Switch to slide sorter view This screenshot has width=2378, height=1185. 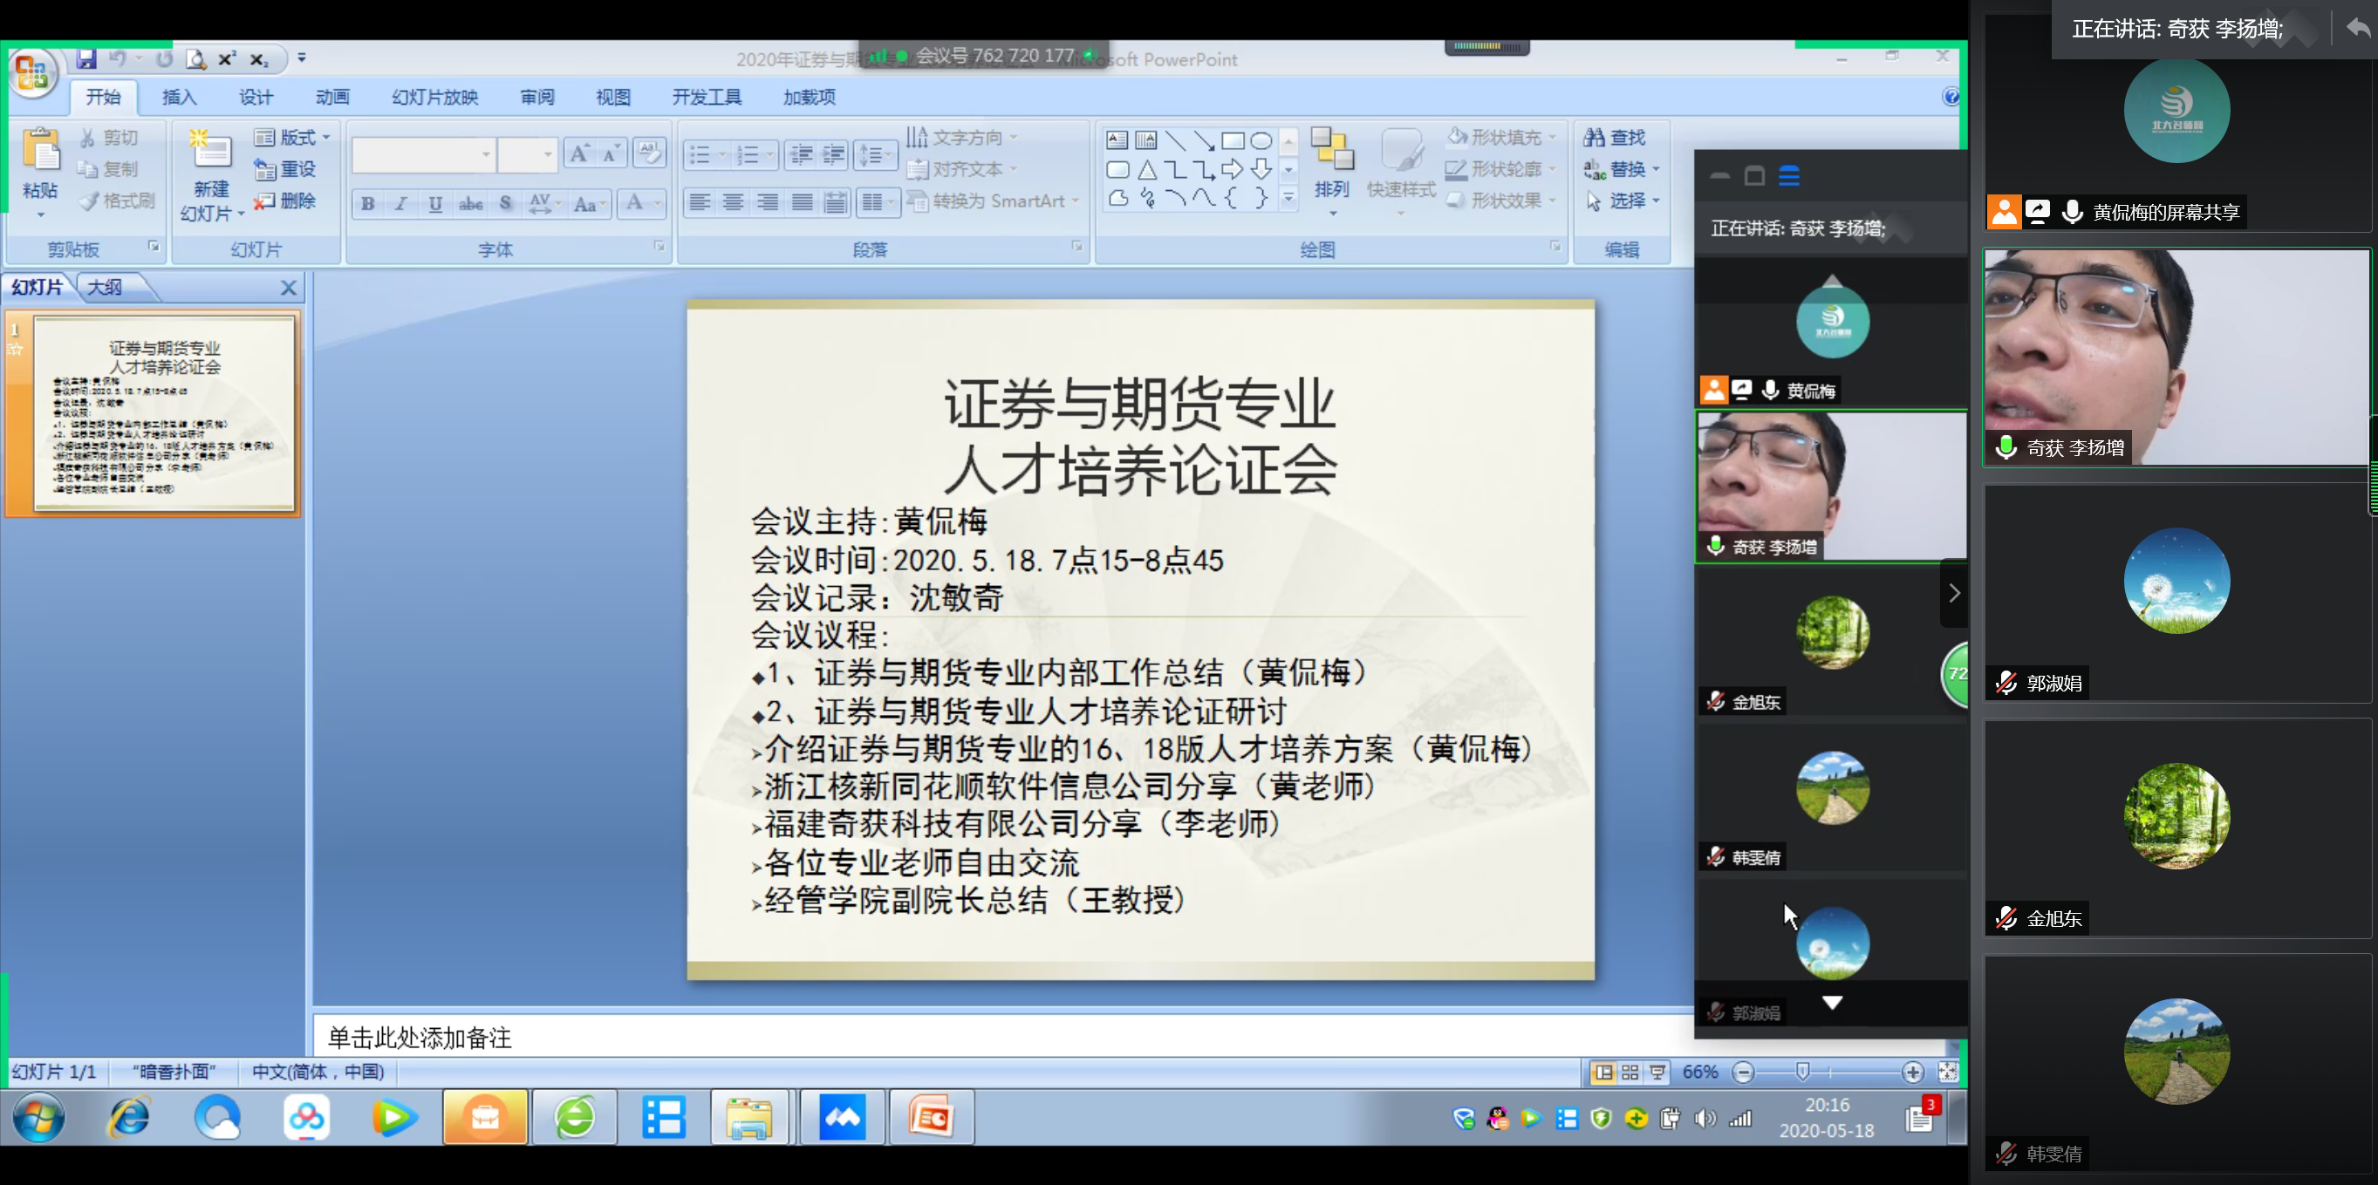click(1630, 1072)
